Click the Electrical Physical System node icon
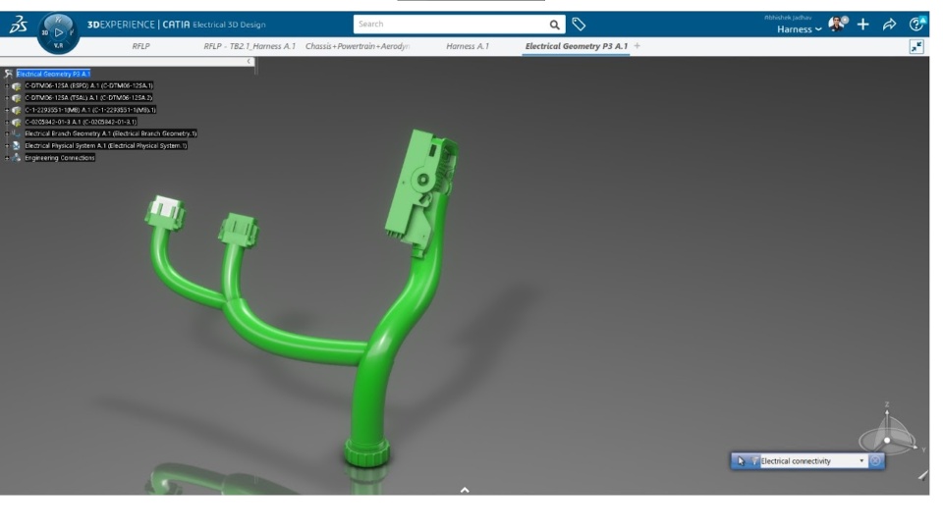The width and height of the screenshot is (943, 530). click(x=17, y=145)
